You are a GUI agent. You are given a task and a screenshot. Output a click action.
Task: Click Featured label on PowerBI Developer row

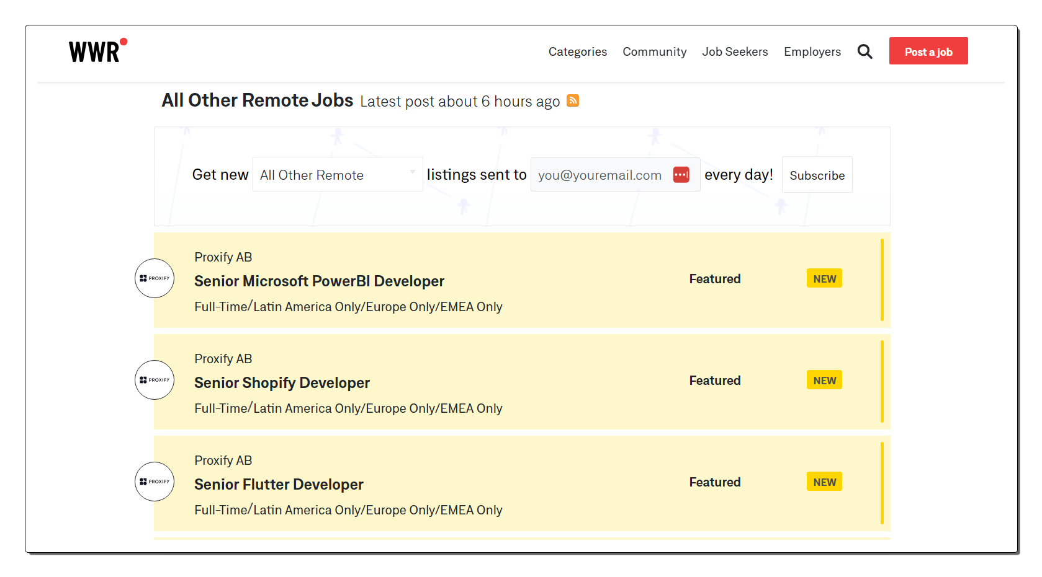click(x=714, y=279)
